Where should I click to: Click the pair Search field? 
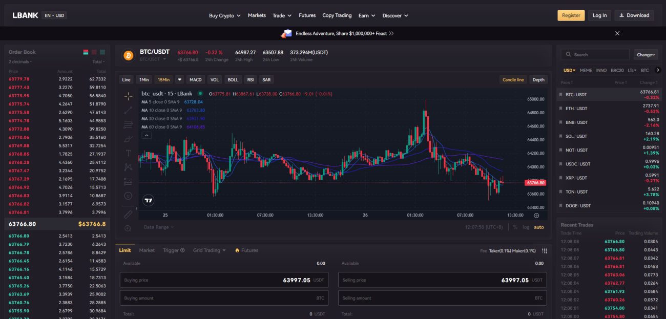coord(595,55)
